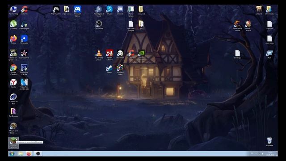286x161 pixels.
Task: Open the text file below ePSXe
Action: tap(130, 26)
